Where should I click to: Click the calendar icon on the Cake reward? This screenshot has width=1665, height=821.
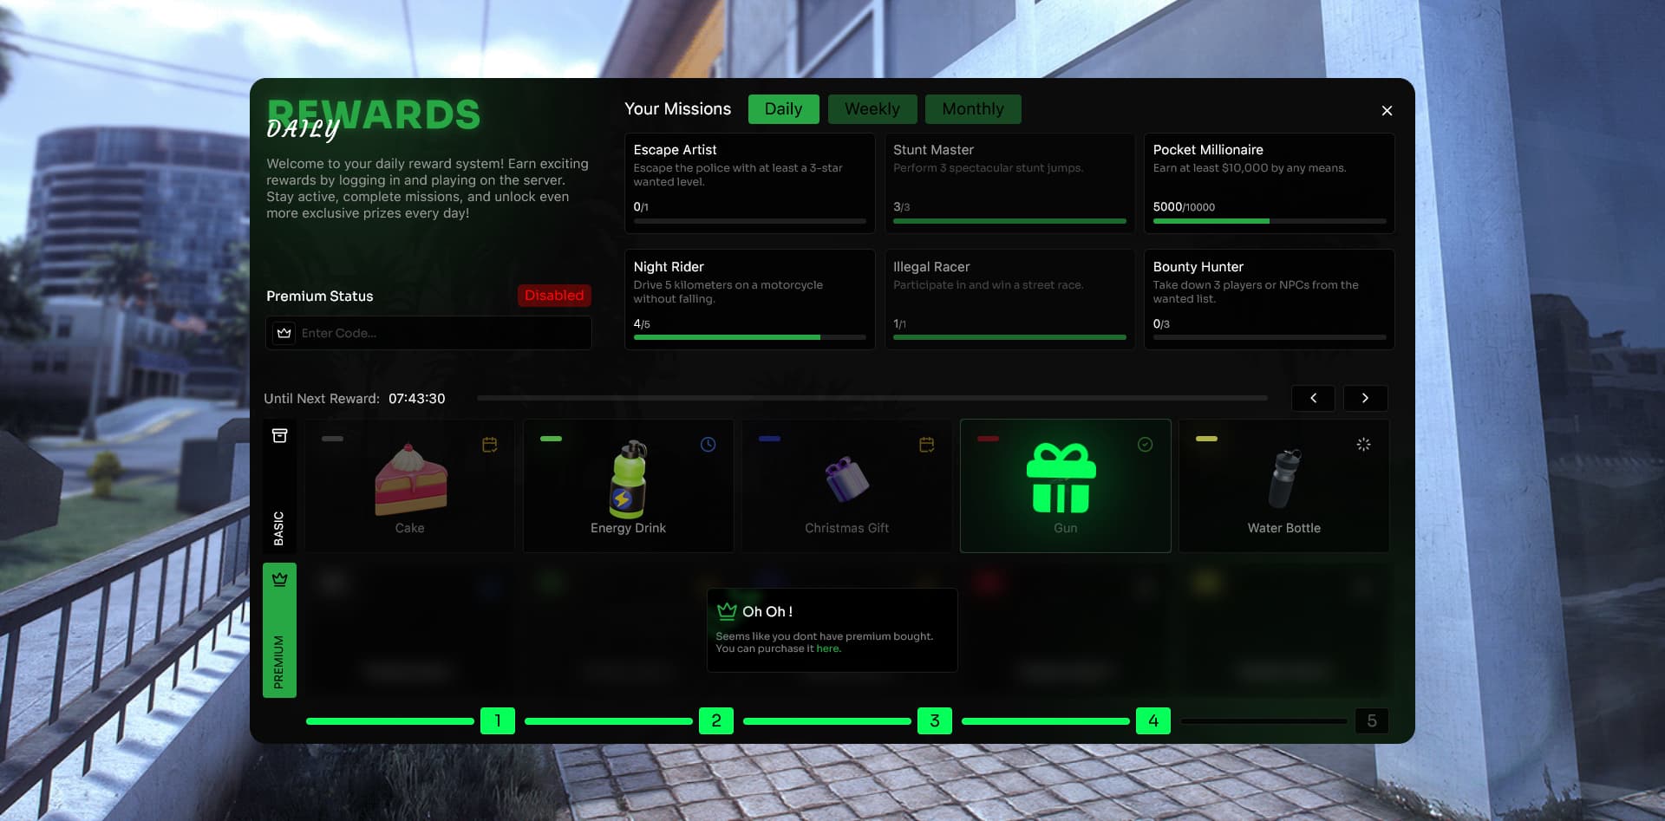pyautogui.click(x=489, y=444)
